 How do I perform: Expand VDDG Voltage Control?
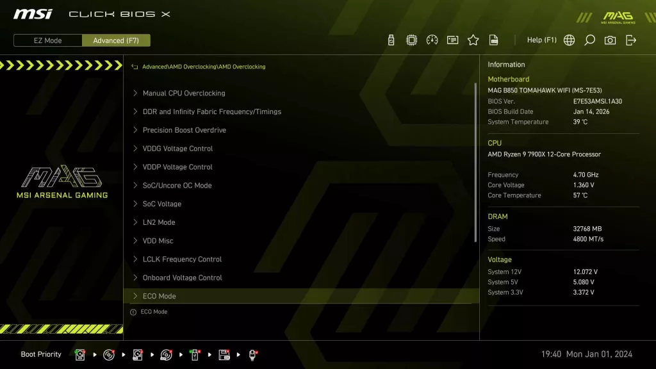(x=178, y=149)
